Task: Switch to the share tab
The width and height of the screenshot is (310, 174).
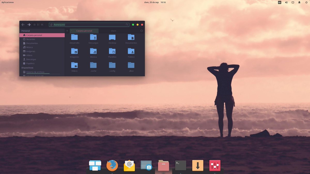Action: pyautogui.click(x=113, y=31)
